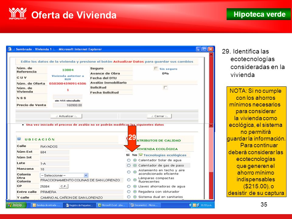
Task: Click the orange Outlook tray icon
Action: click(194, 205)
